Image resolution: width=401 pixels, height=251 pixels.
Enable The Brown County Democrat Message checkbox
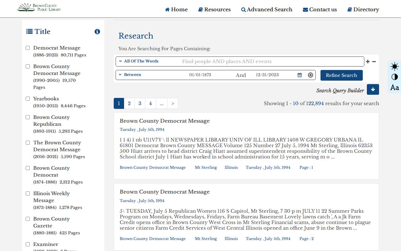coord(28,143)
